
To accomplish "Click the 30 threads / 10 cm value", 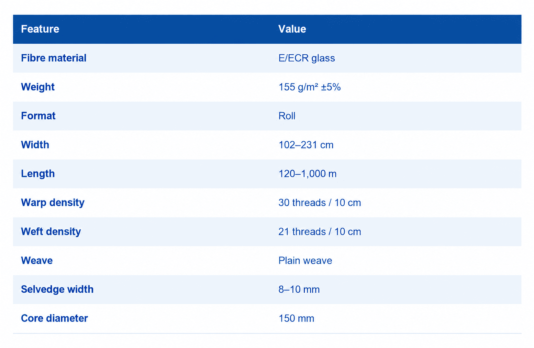I will pos(320,203).
